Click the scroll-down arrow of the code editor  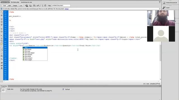(x=160, y=79)
